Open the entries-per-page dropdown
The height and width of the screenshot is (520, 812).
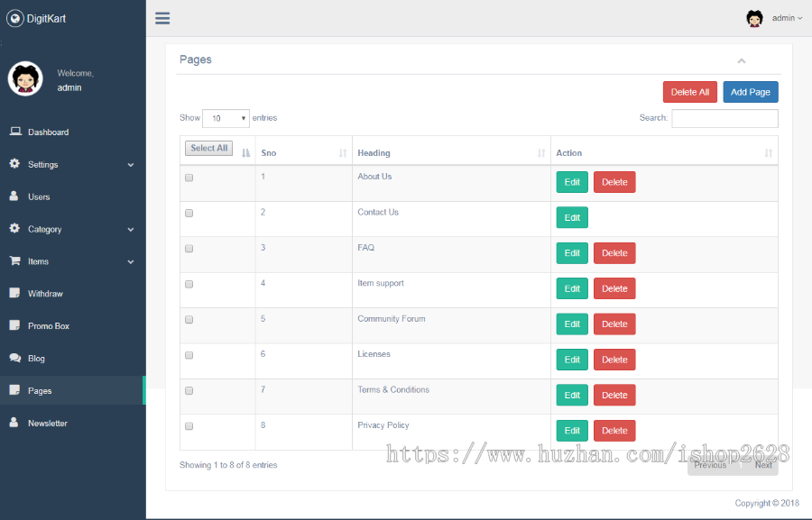click(x=226, y=118)
